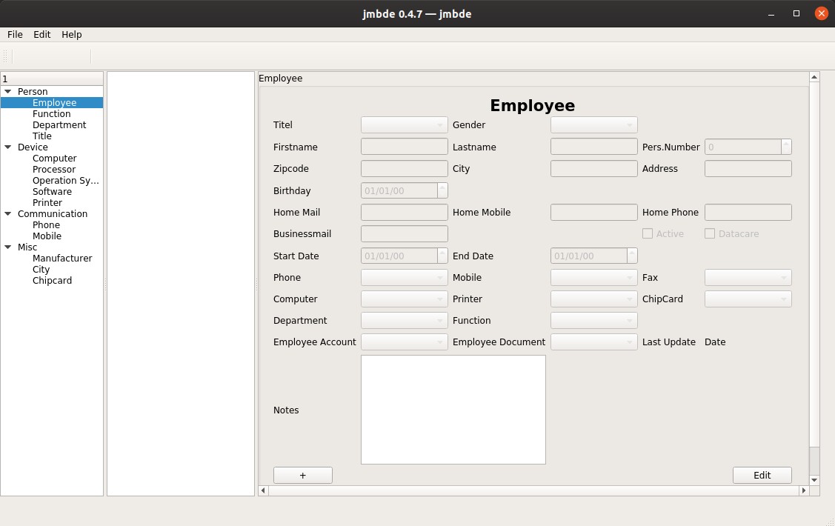Select Printer in the tree

(47, 203)
